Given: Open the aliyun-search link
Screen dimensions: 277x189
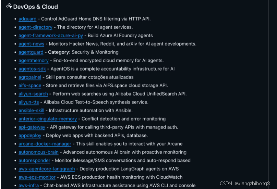Looking at the screenshot, I should [33, 94].
